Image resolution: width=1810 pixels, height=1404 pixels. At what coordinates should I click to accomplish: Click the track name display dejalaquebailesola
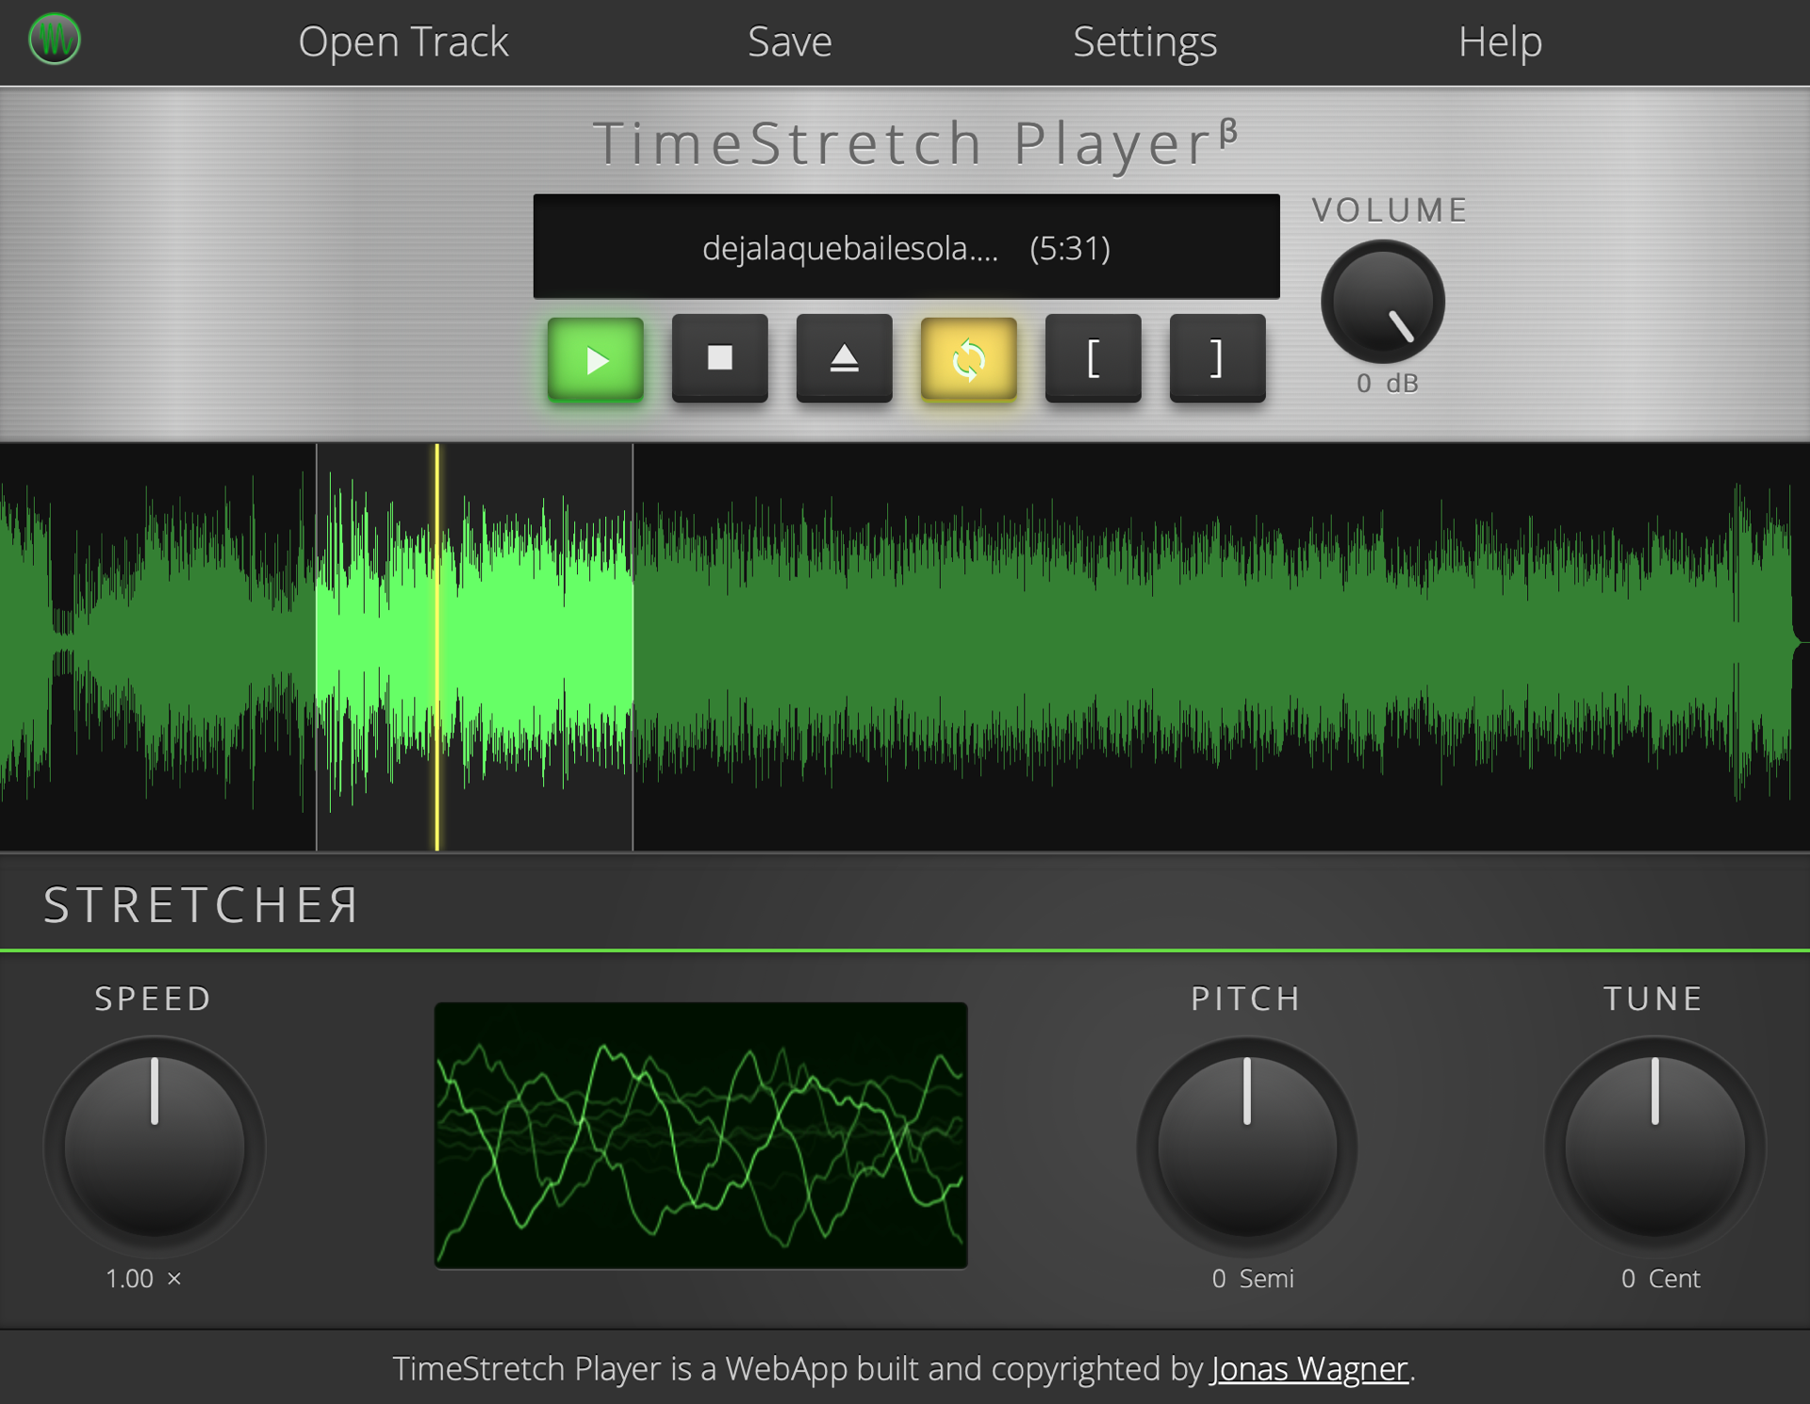coord(849,249)
